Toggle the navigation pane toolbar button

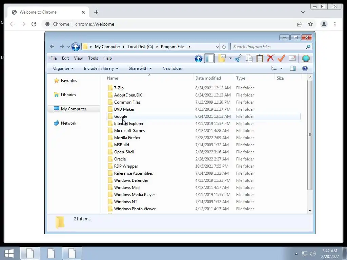tap(209, 58)
